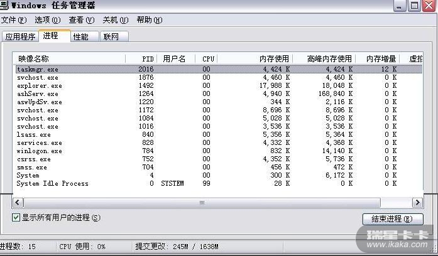The width and height of the screenshot is (438, 256).
Task: Select svchost.exe with PID 1172
Action: click(x=219, y=110)
